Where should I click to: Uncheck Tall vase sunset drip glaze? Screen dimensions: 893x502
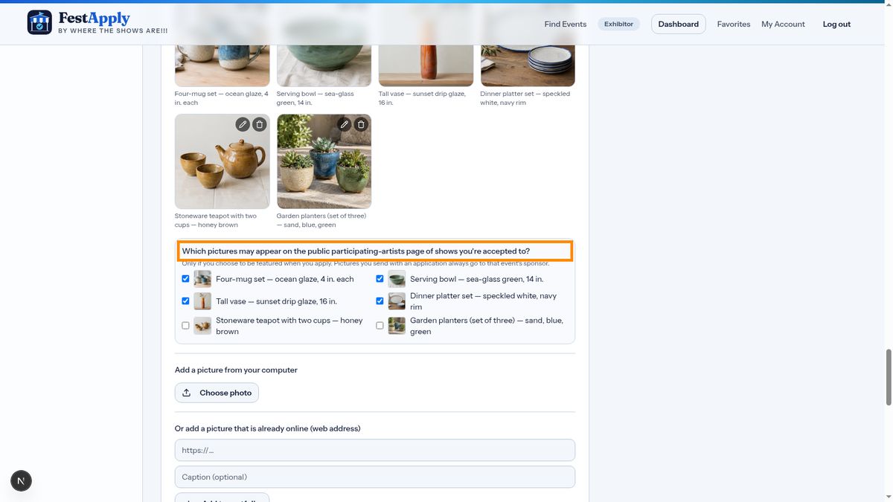(x=186, y=301)
